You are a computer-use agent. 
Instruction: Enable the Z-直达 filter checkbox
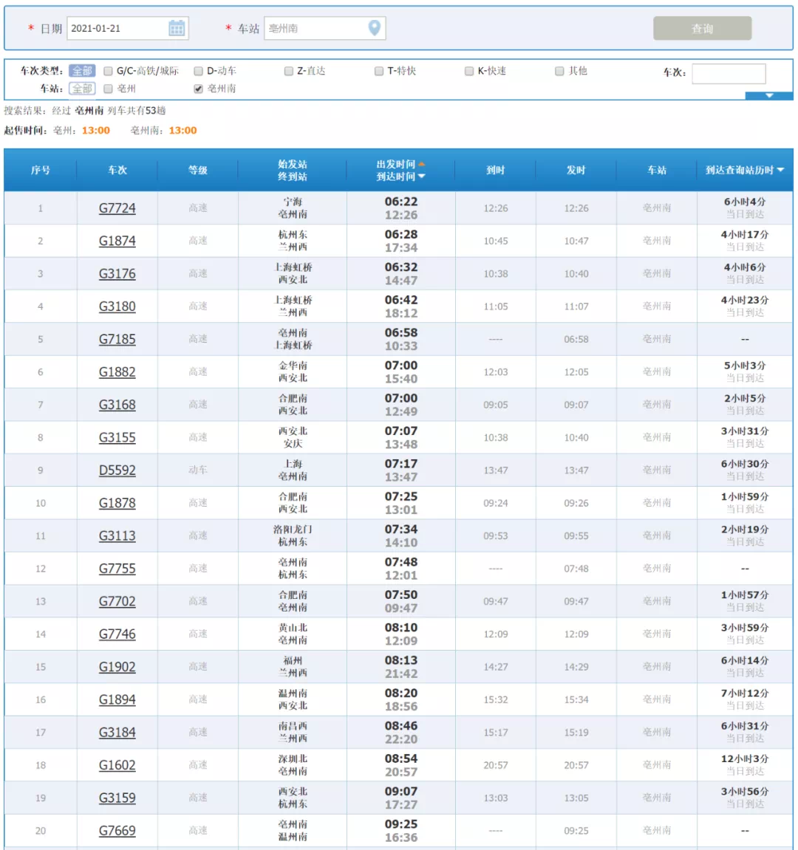click(x=289, y=71)
